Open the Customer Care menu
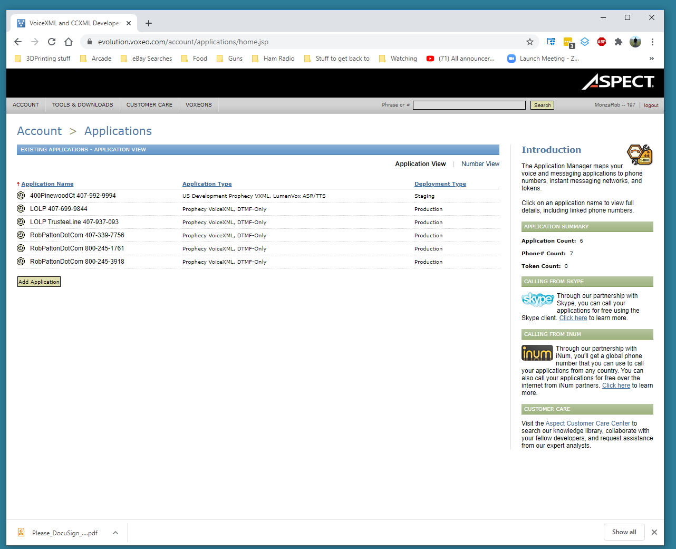 (x=149, y=105)
